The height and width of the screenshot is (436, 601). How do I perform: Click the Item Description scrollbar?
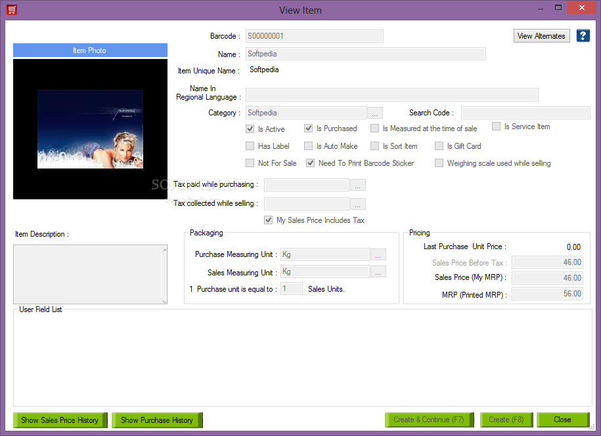tap(164, 274)
